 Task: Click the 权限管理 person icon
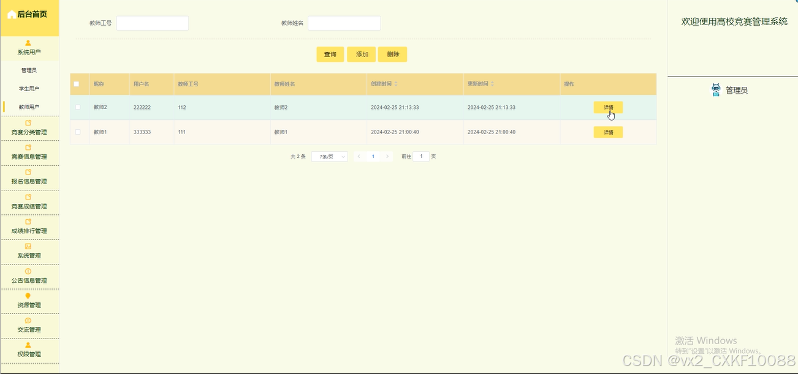coord(28,345)
